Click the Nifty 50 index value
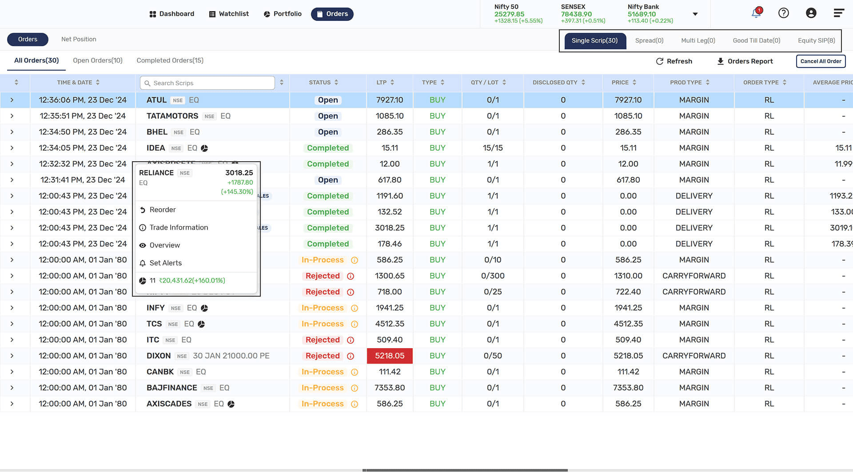Screen dimensions: 853x473 (509, 14)
